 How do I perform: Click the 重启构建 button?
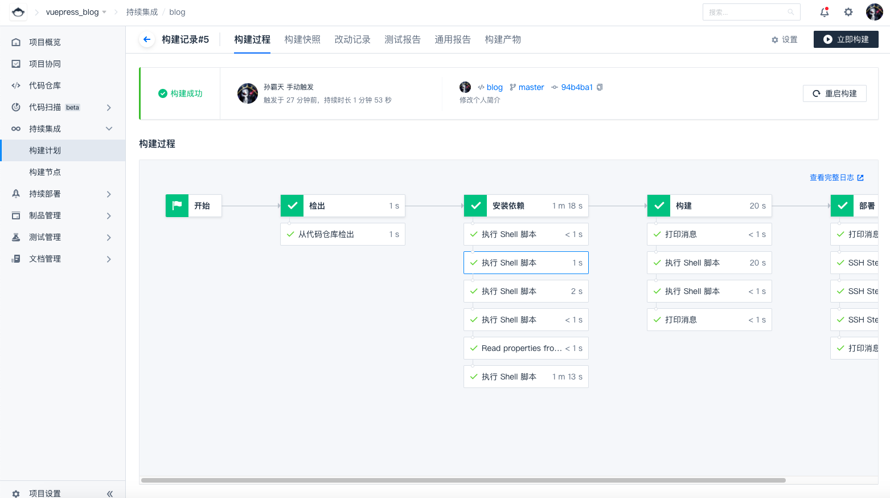834,93
